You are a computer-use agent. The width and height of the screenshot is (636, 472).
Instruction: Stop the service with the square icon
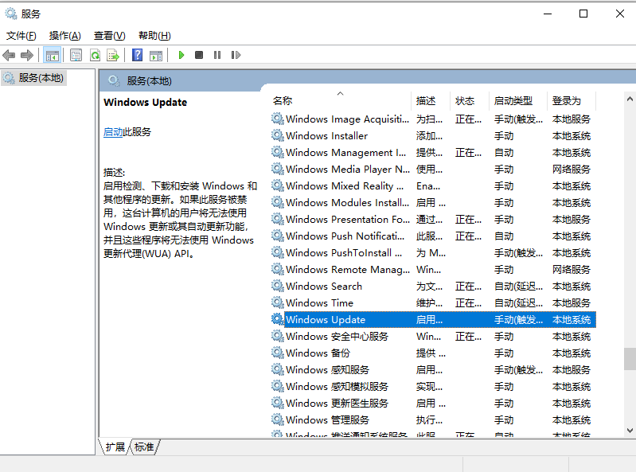(199, 55)
